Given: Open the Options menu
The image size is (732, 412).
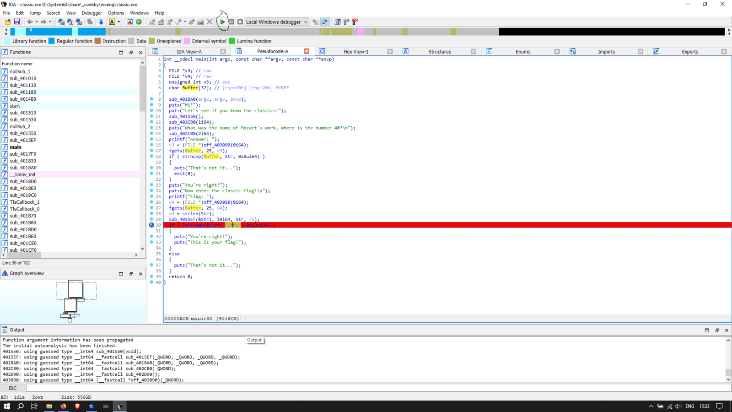Looking at the screenshot, I should click(116, 13).
